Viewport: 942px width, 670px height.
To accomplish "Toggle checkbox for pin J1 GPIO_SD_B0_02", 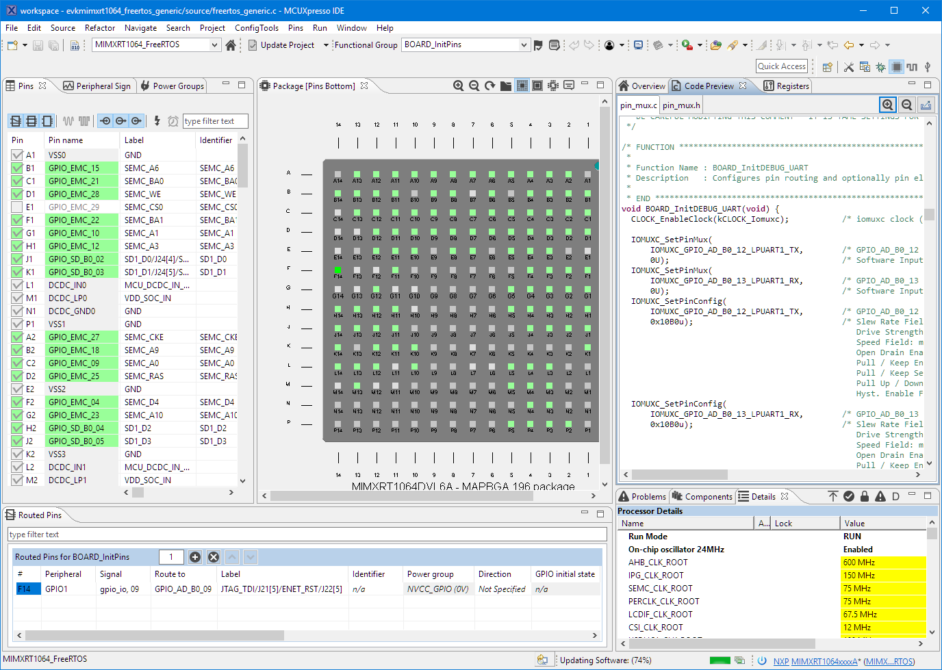I will (x=17, y=259).
